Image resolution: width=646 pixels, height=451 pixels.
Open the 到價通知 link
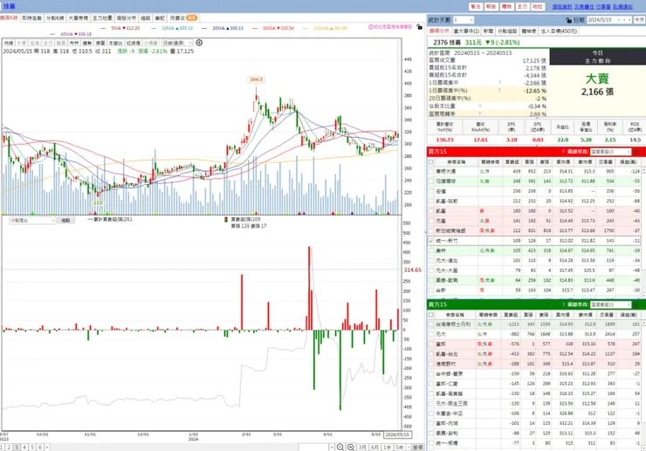(x=622, y=7)
